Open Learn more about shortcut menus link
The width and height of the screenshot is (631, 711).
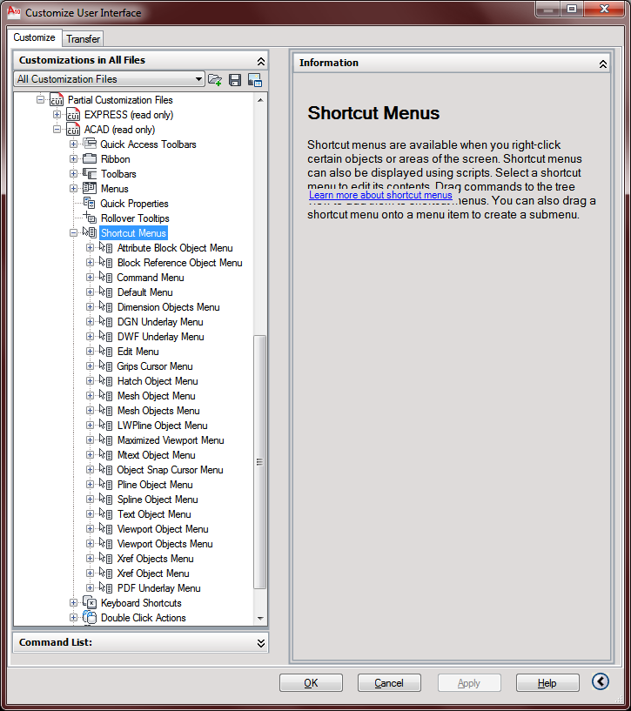point(380,195)
